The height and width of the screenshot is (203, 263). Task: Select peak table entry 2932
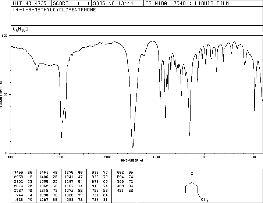[19, 181]
